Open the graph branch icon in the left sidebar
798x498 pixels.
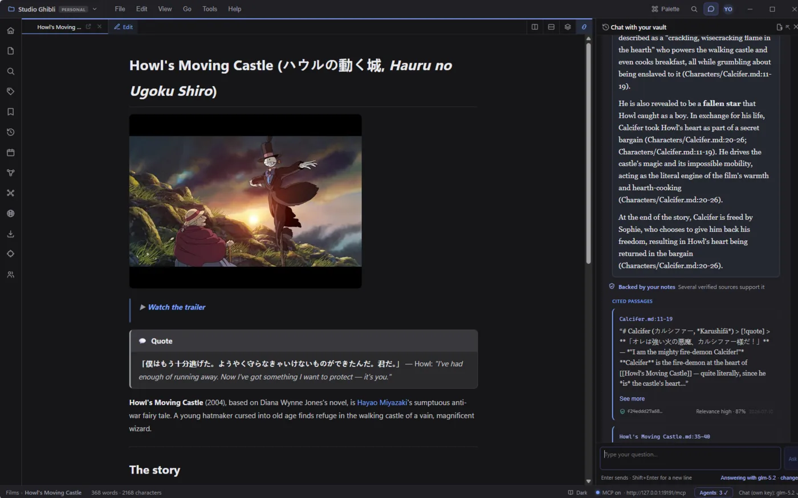tap(10, 173)
